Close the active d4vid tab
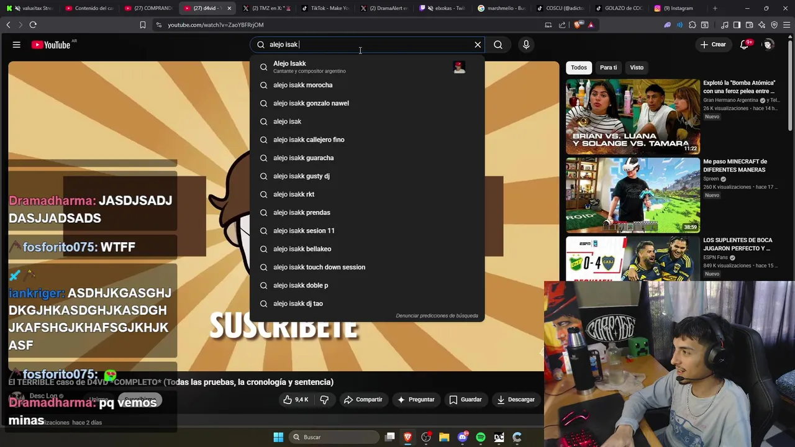 pyautogui.click(x=229, y=8)
